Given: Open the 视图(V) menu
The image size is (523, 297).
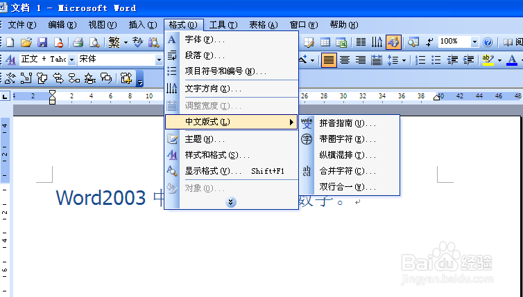Looking at the screenshot, I should pos(103,25).
